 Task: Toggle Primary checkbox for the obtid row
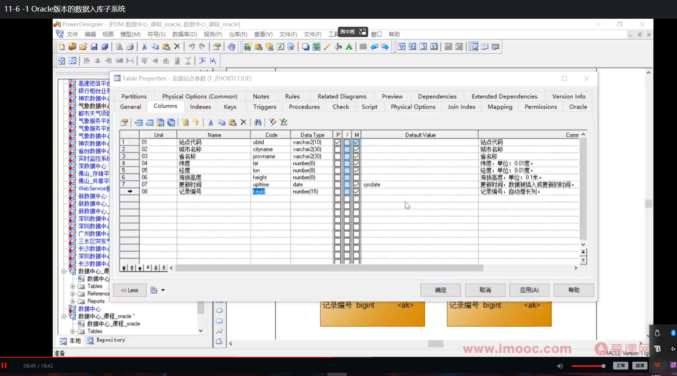[338, 142]
